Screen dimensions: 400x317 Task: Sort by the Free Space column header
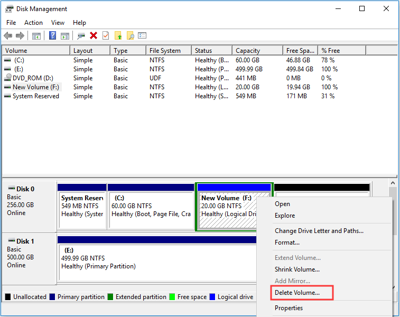coord(300,51)
